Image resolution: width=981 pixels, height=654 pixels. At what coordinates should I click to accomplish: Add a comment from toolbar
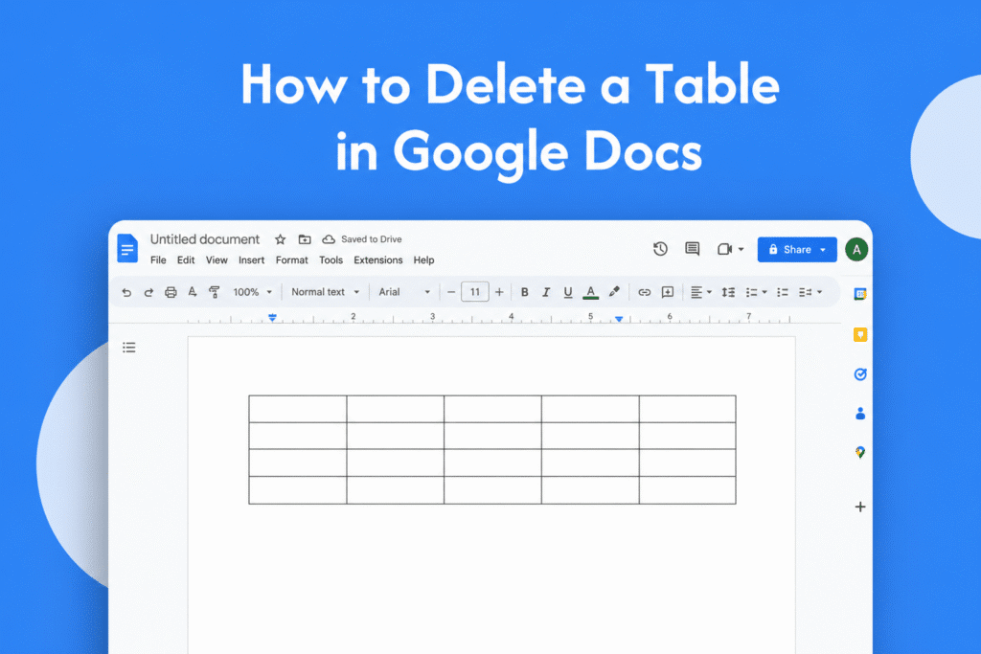668,292
